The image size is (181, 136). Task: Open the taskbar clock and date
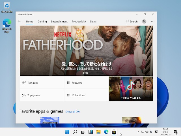[x=165, y=132]
